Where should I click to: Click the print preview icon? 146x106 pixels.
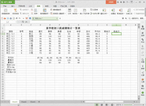[x=14, y=18]
